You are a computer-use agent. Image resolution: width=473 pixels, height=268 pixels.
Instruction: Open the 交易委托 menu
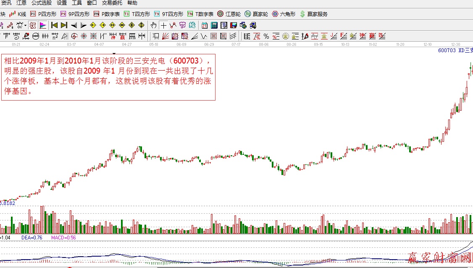point(112,3)
